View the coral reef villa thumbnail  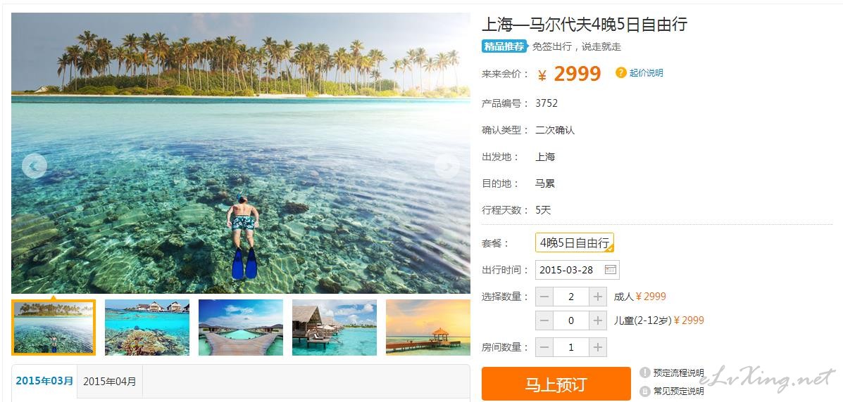pos(147,328)
